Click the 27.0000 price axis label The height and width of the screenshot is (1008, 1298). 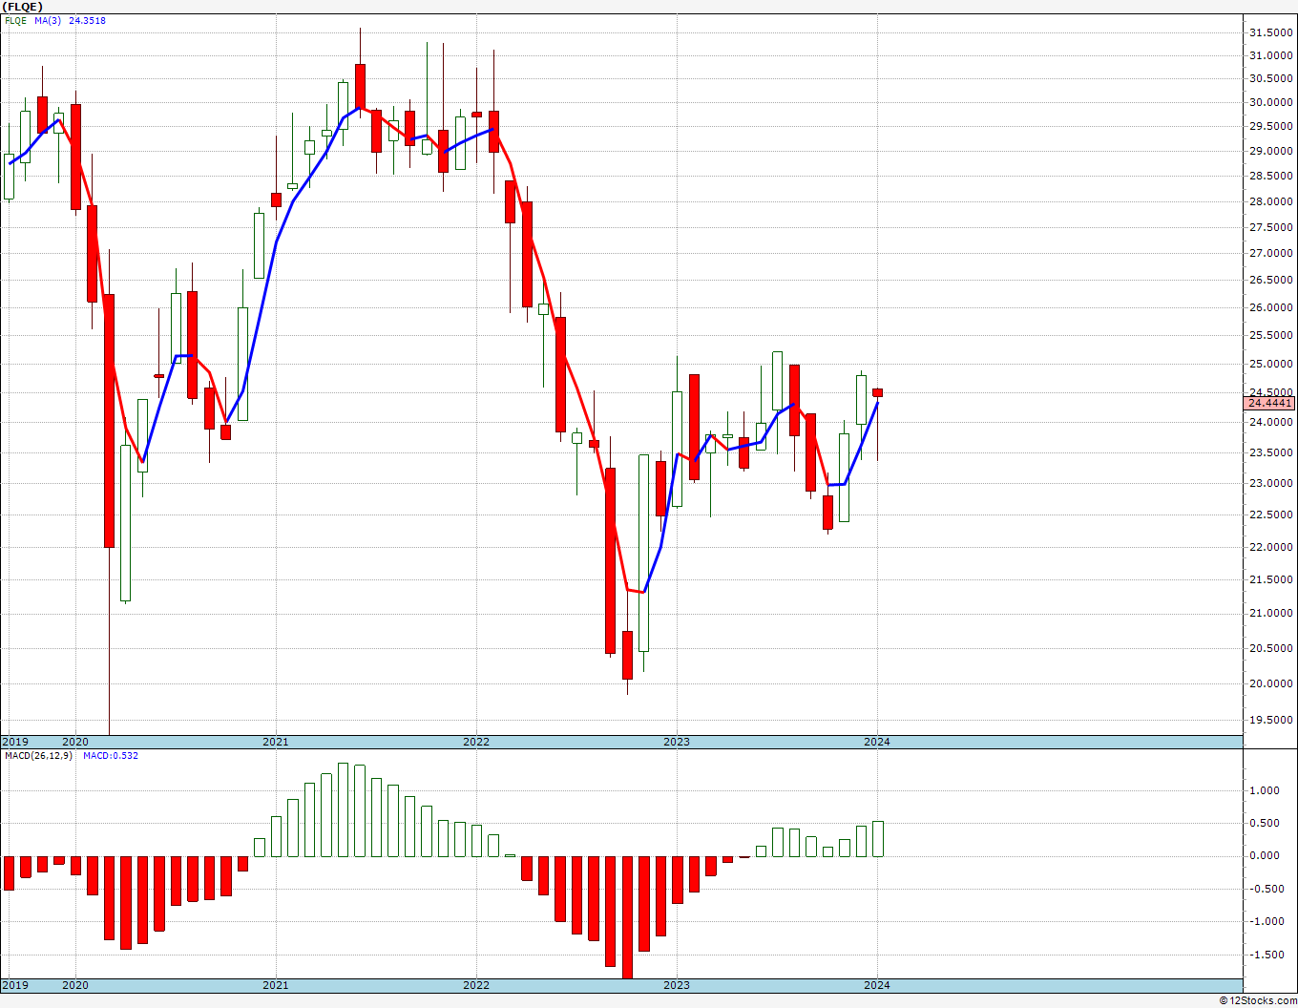[1271, 253]
